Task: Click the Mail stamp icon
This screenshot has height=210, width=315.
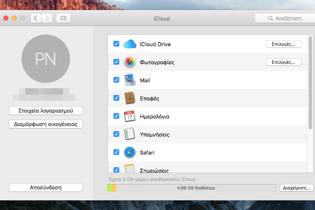Action: 130,80
